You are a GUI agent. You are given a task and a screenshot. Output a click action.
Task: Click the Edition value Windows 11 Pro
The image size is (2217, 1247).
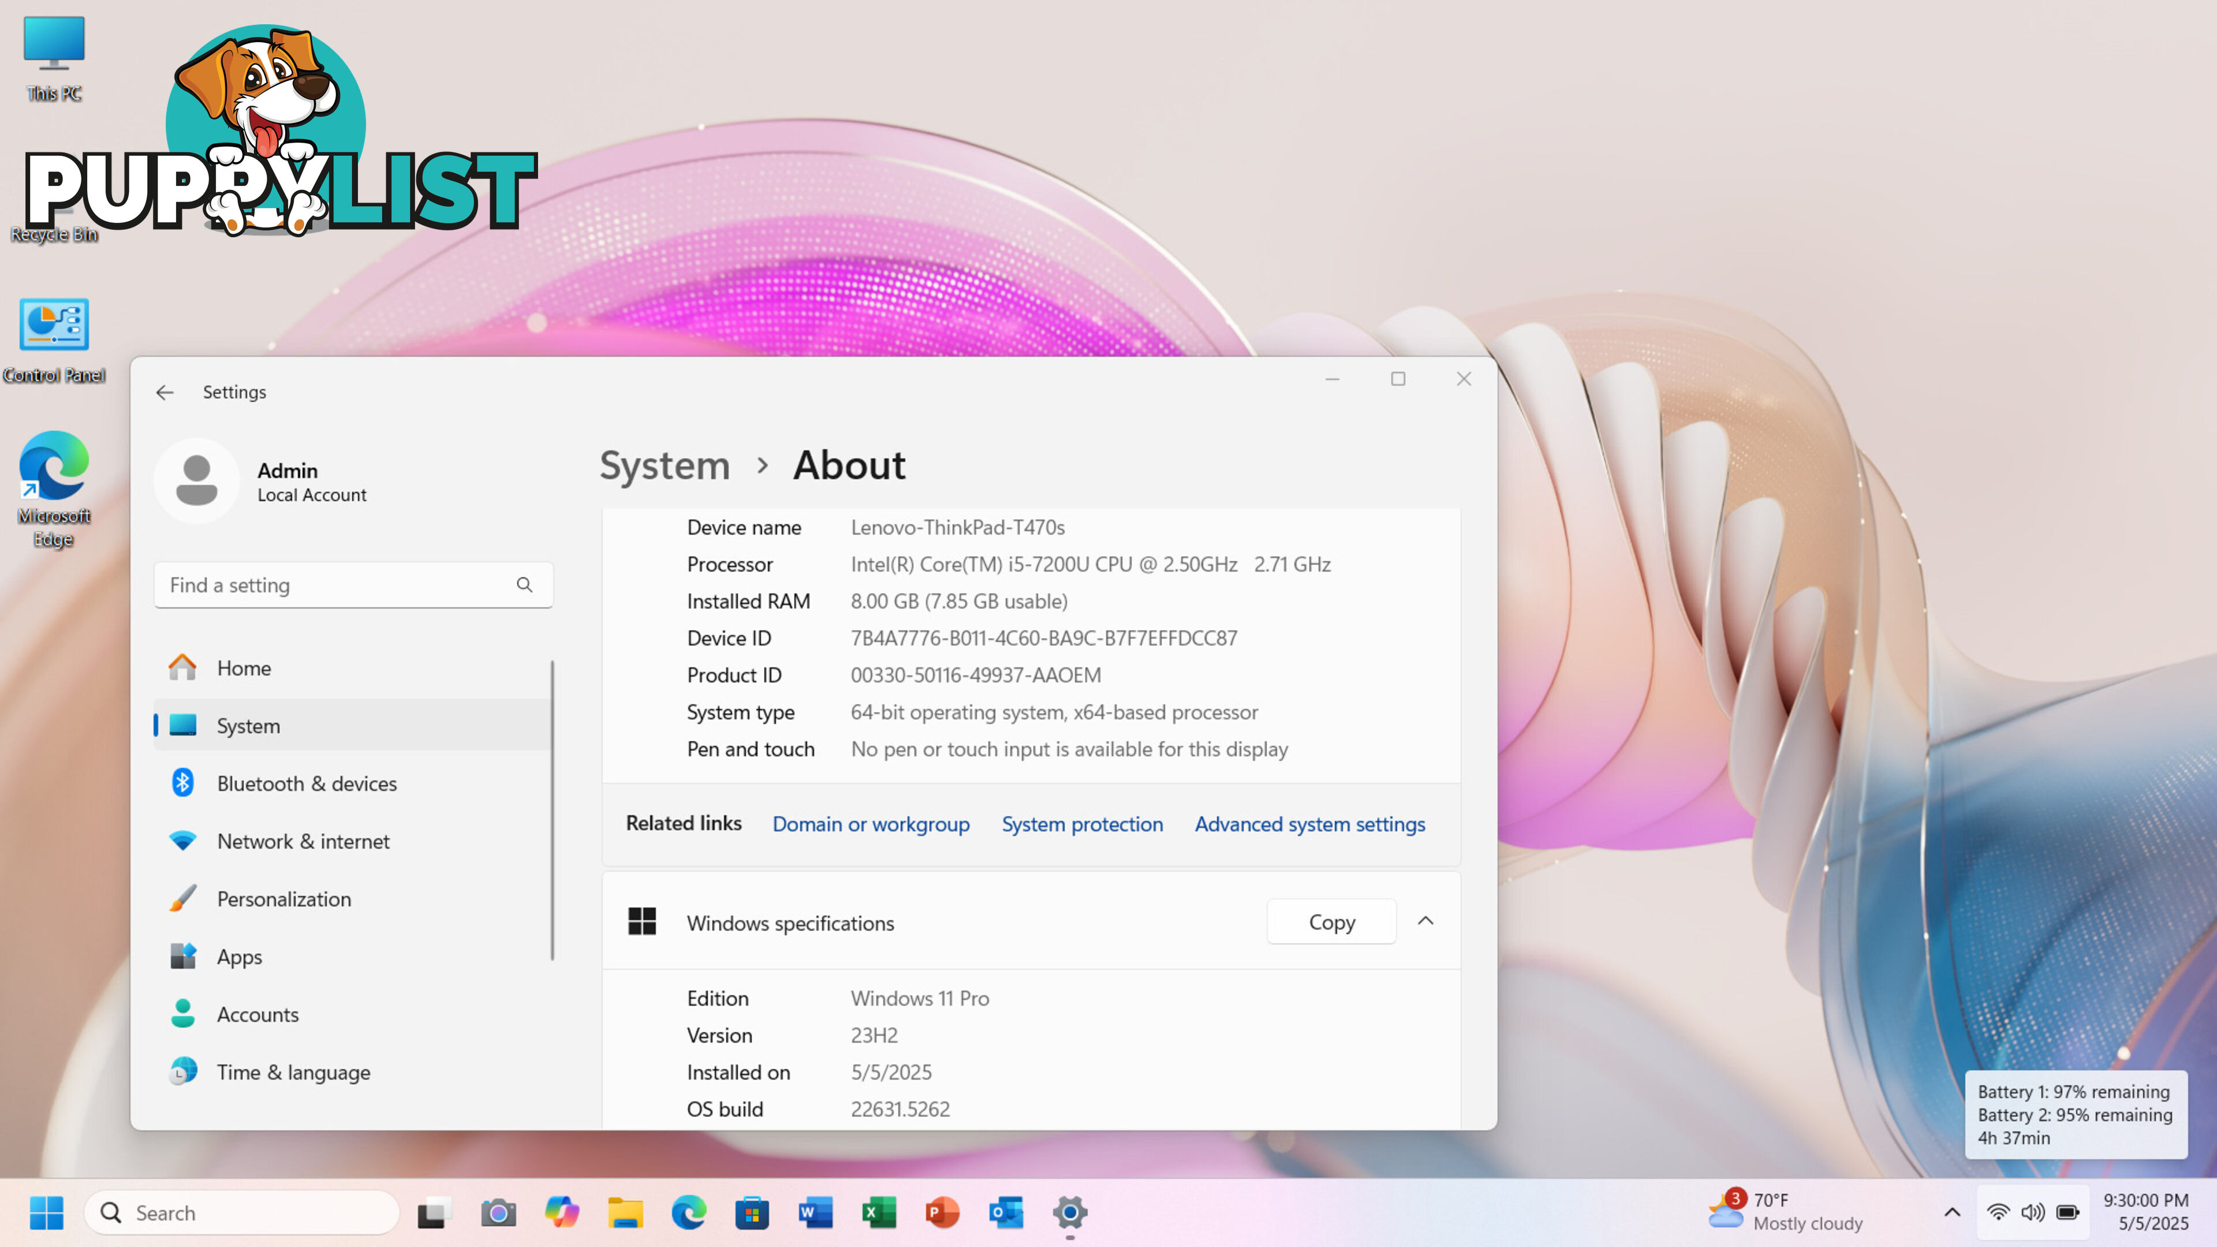[920, 998]
